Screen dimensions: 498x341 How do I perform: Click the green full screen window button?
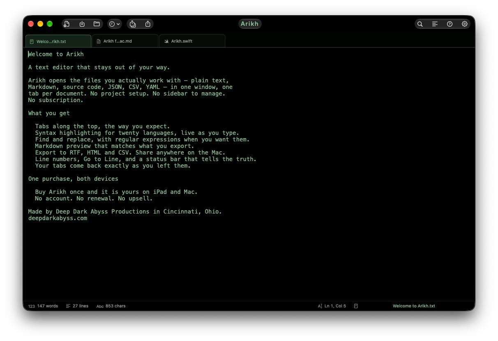50,24
